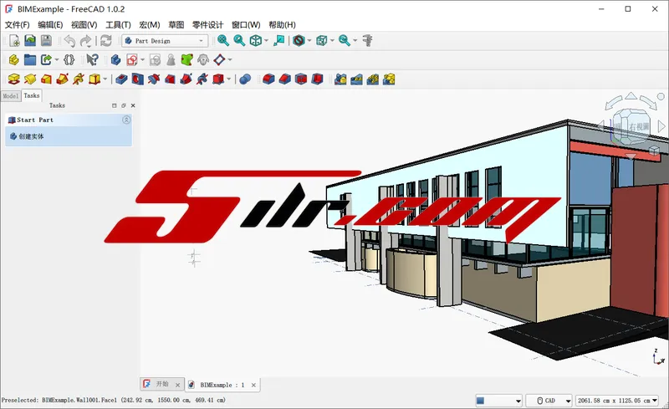
Task: Click the Undo arrow icon
Action: [x=69, y=40]
